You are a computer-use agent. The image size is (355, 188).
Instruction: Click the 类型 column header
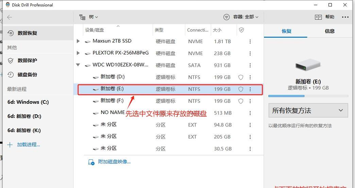click(159, 30)
